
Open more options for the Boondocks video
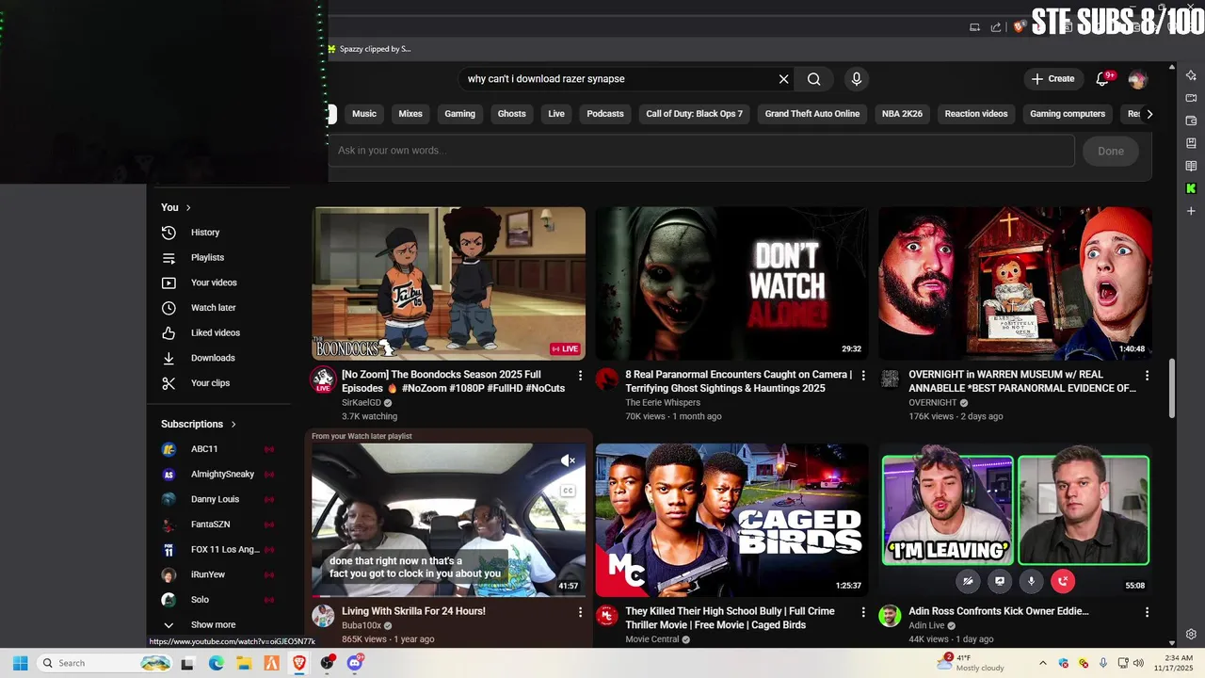click(x=580, y=376)
